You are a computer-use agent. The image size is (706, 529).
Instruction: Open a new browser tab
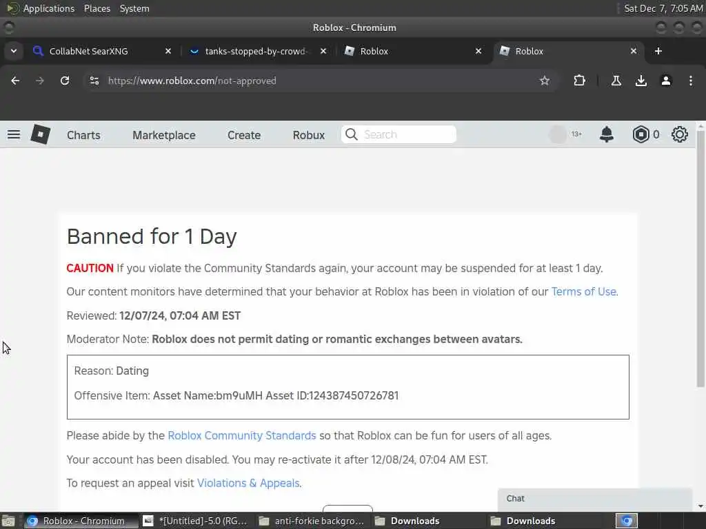coord(658,51)
